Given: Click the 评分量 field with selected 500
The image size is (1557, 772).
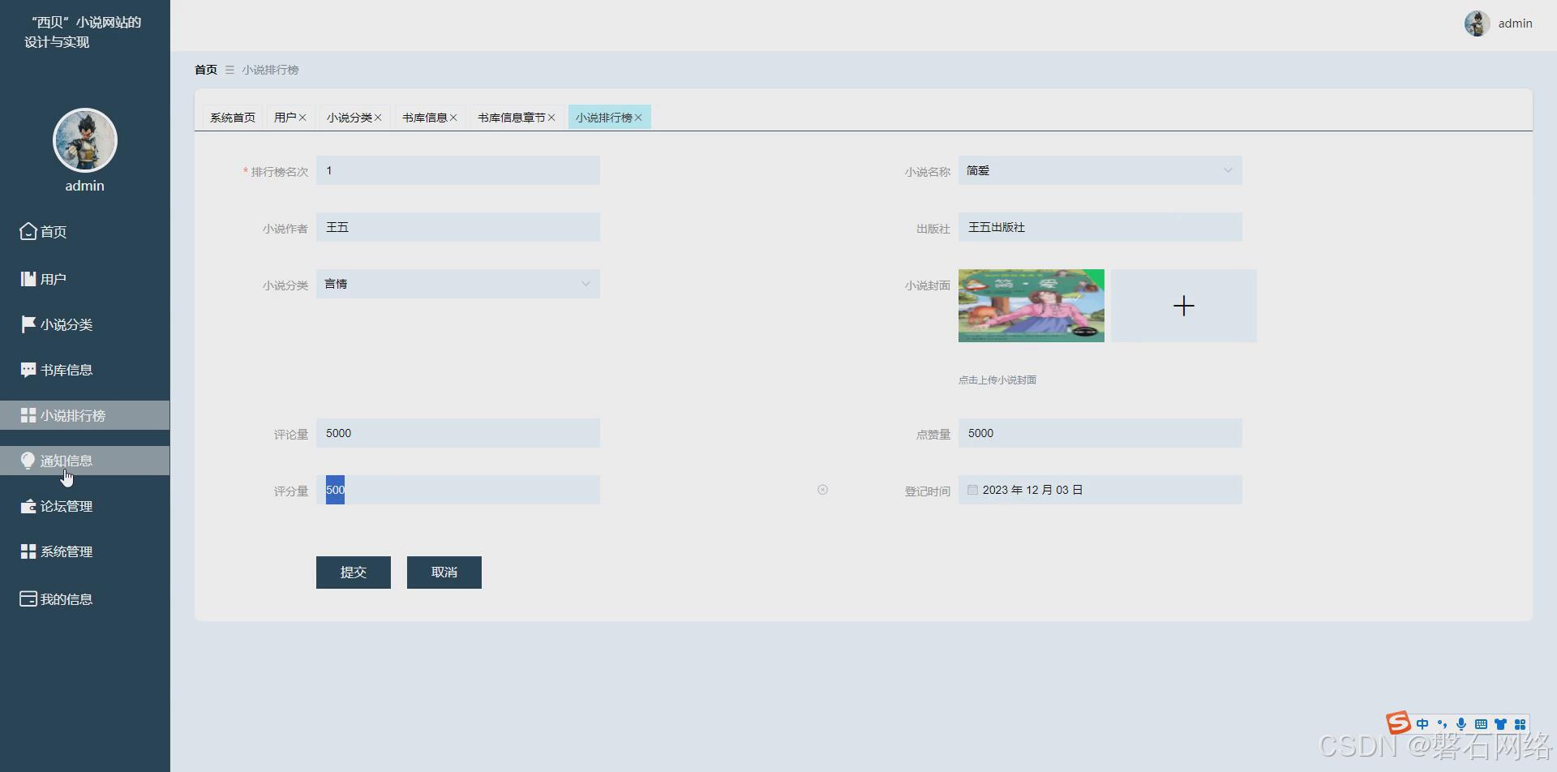Looking at the screenshot, I should tap(458, 490).
